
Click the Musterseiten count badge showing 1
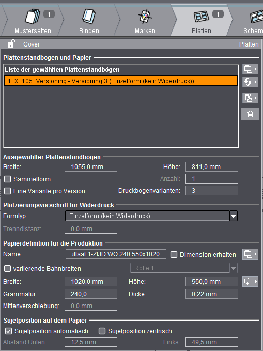click(x=49, y=14)
